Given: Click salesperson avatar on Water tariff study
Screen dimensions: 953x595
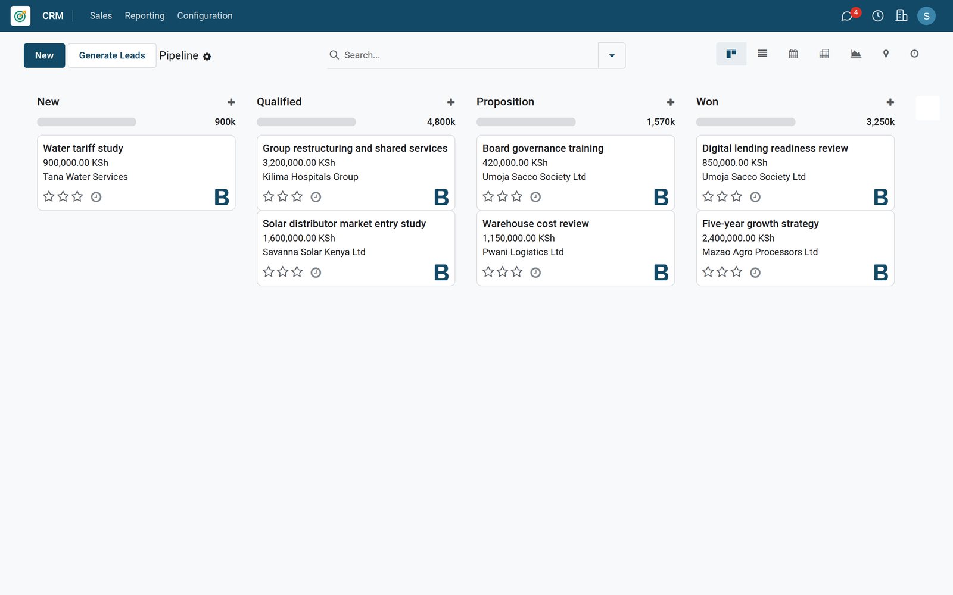Looking at the screenshot, I should 222,197.
